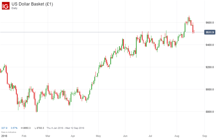Screen dimensions: 216x138
Task: Click the 327.9 change value
Action: [x=4, y=128]
